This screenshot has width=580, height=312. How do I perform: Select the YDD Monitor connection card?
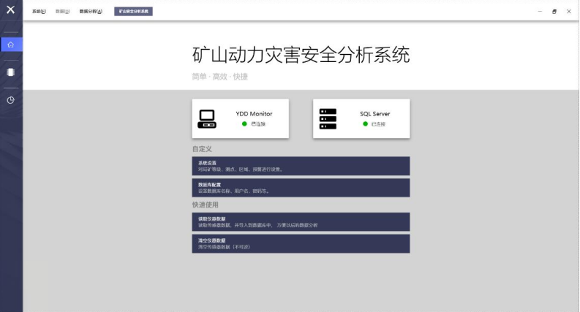click(x=240, y=118)
